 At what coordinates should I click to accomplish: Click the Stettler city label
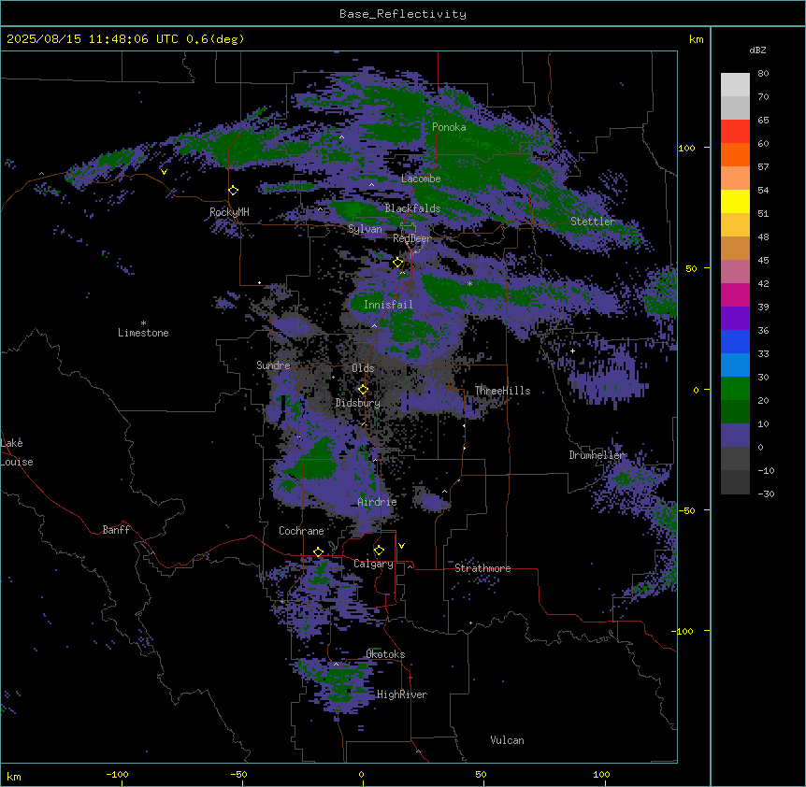pyautogui.click(x=593, y=222)
